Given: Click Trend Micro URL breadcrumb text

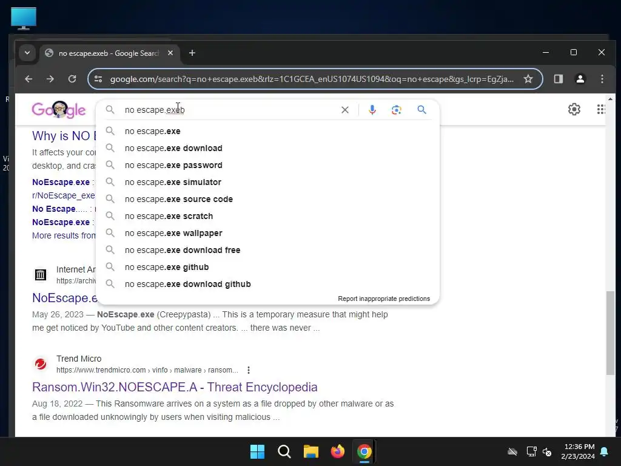Looking at the screenshot, I should coord(147,370).
